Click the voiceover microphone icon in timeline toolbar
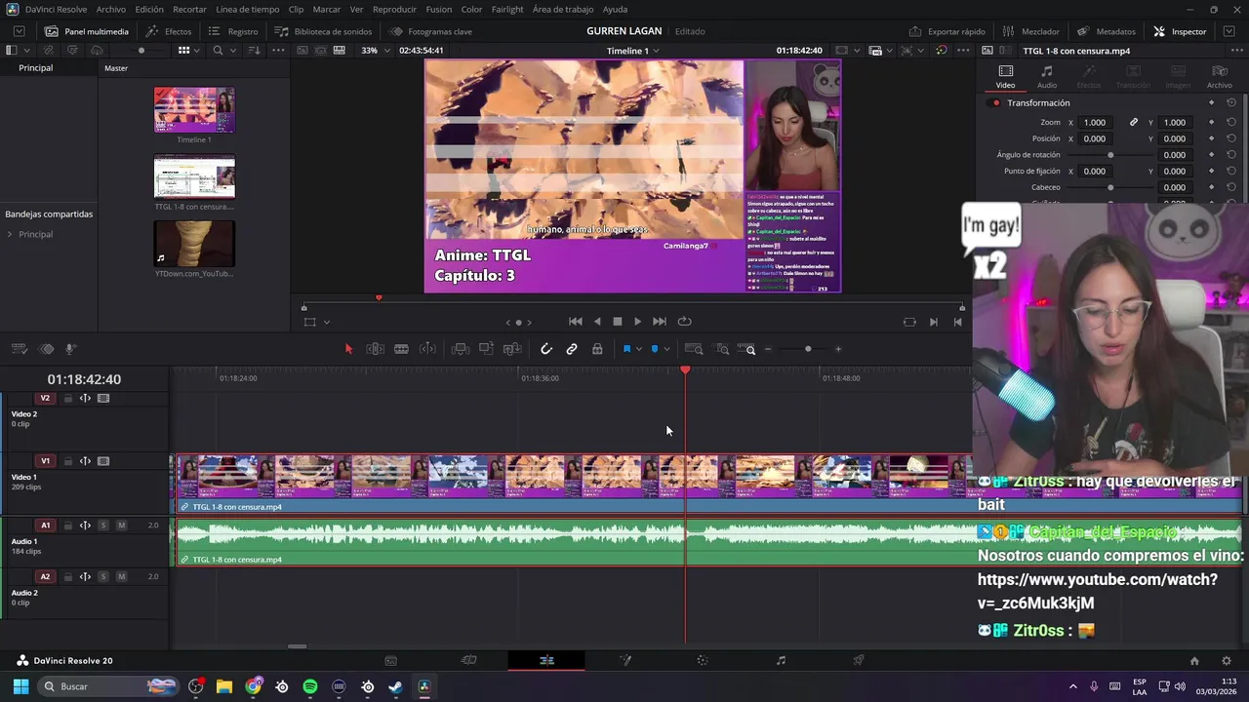 (70, 349)
